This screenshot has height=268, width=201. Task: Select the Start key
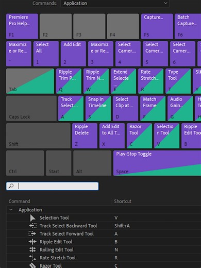click(x=59, y=163)
